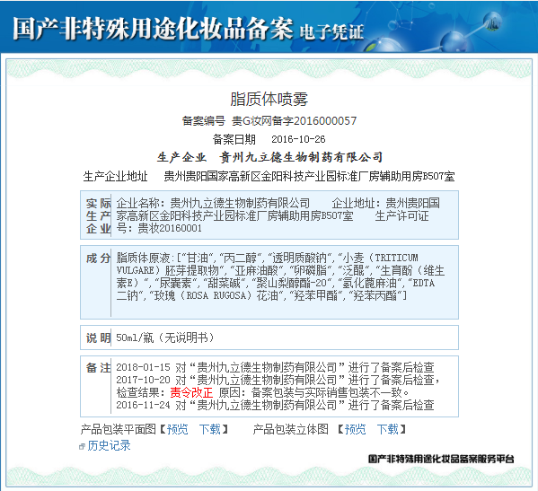Download the 产品包装立体图 file
Viewport: 538px width, 491px height.
(387, 429)
